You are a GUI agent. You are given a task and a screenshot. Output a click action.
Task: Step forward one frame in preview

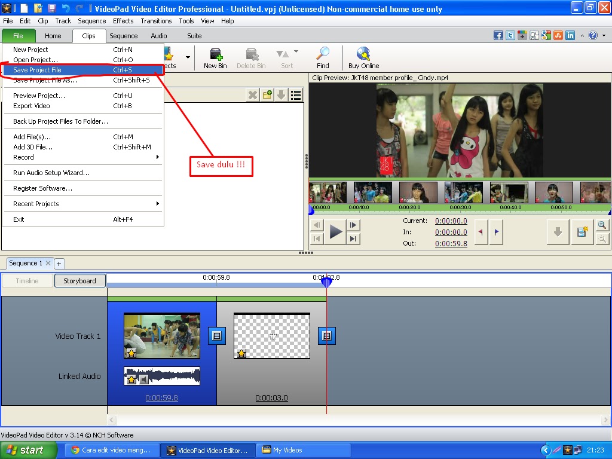pos(353,225)
